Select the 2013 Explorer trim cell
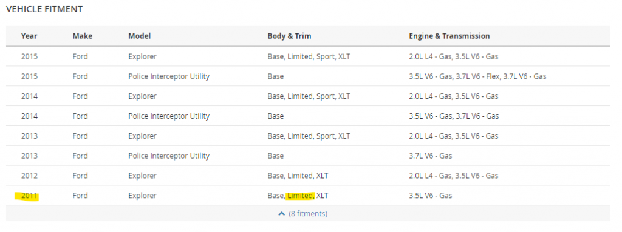This screenshot has height=232, width=622. coord(309,136)
